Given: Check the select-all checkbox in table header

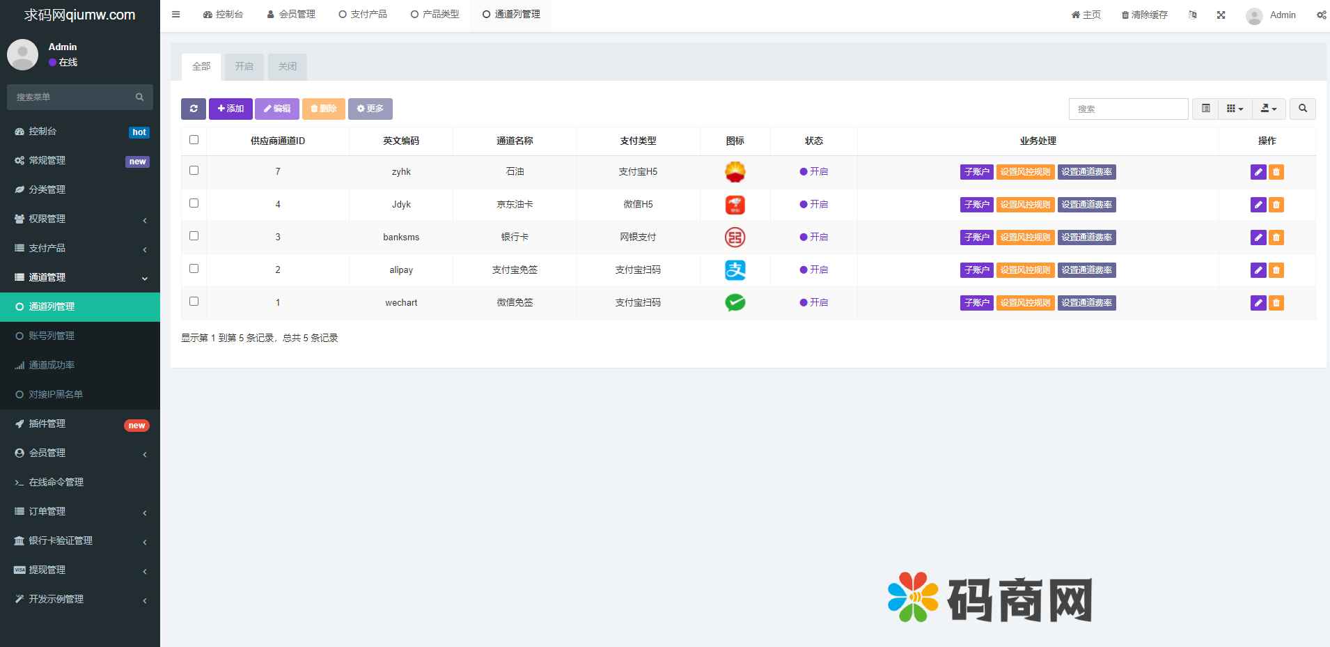Looking at the screenshot, I should [x=194, y=140].
